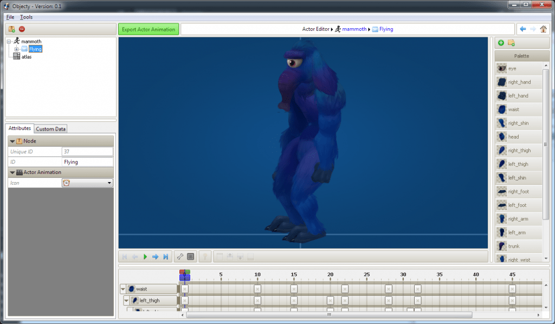Collapse the left_thigh timeline track
Screen dimensions: 555x324
point(126,300)
